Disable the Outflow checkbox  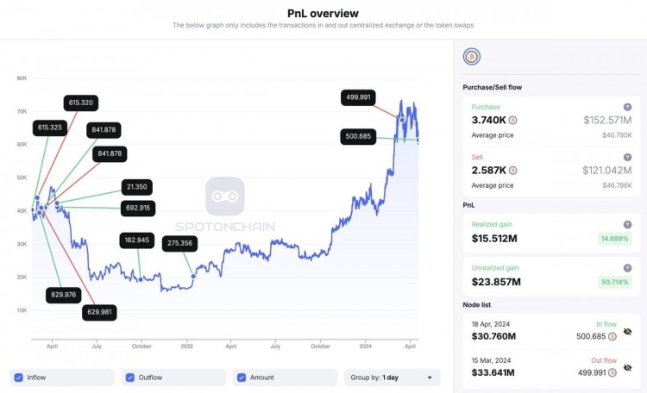pyautogui.click(x=130, y=377)
